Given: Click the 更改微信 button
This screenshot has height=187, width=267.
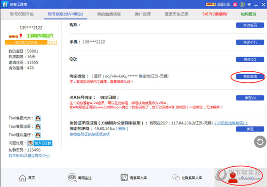Looking at the screenshot, I should click(250, 77).
